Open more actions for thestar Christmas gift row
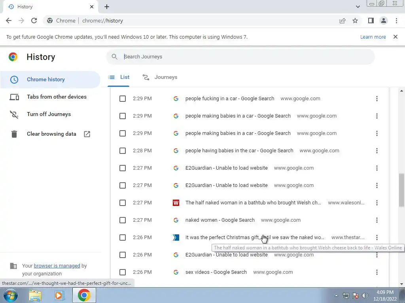This screenshot has height=303, width=405. (x=377, y=238)
